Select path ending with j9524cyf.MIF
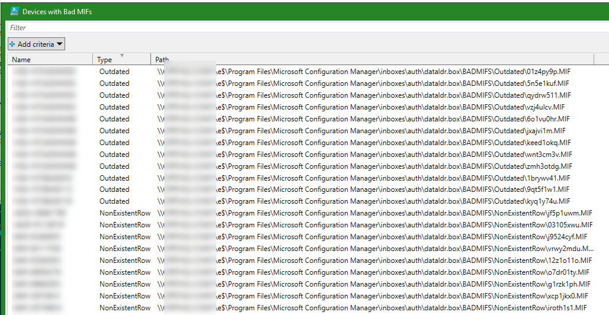Image resolution: width=609 pixels, height=315 pixels. coord(372,237)
